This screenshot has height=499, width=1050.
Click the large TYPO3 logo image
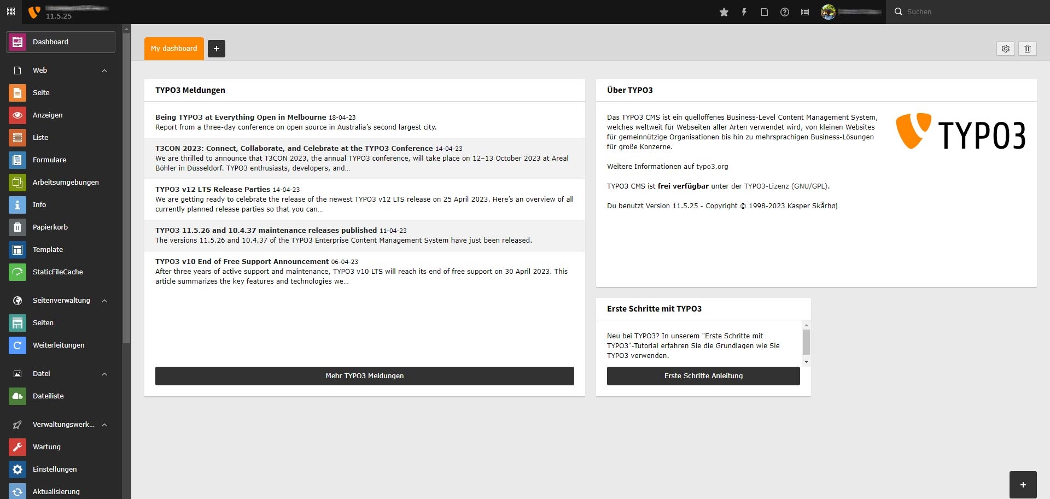(961, 131)
